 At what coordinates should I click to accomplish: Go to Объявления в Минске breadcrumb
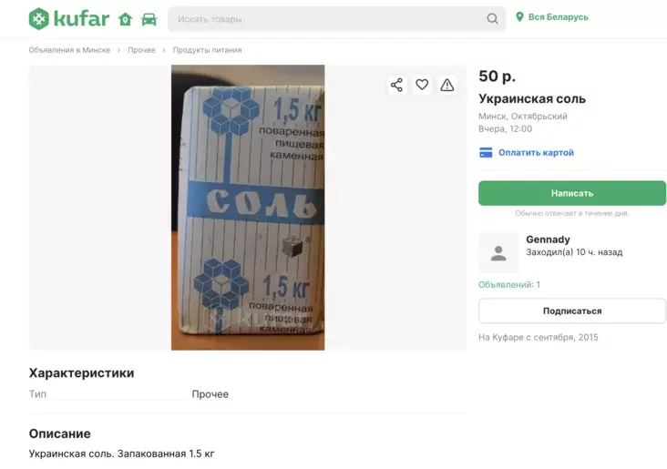point(69,50)
